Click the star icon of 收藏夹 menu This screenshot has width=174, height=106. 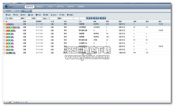coord(68,15)
